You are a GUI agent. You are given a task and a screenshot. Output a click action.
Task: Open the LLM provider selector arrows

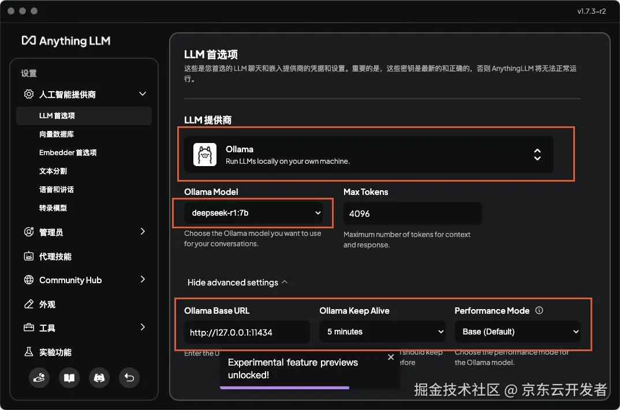[x=537, y=155]
